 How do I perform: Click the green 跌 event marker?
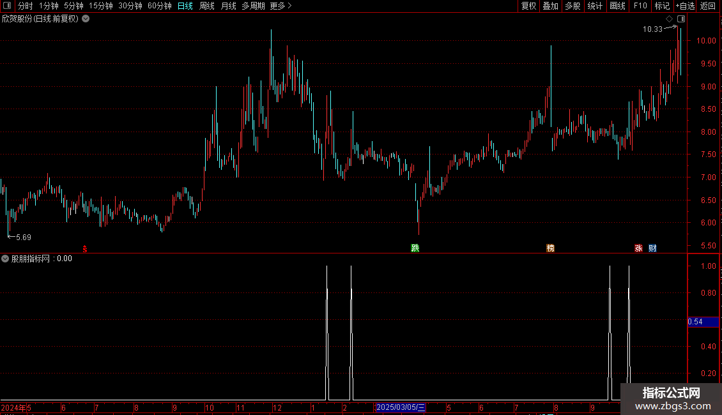tap(415, 248)
